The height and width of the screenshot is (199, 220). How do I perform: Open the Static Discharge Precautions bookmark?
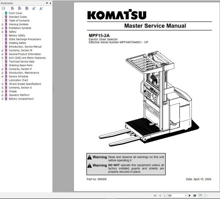click(x=25, y=39)
